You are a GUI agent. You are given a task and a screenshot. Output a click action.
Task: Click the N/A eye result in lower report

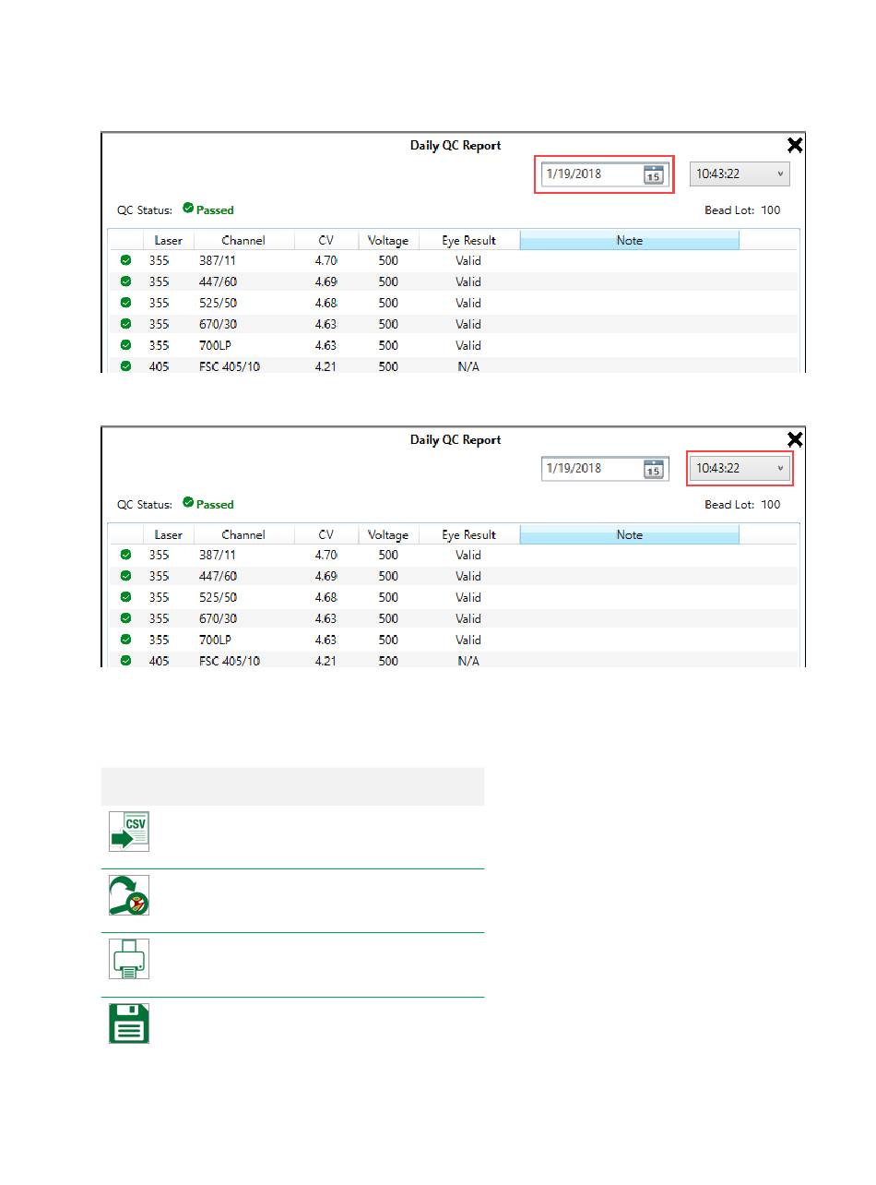468,661
